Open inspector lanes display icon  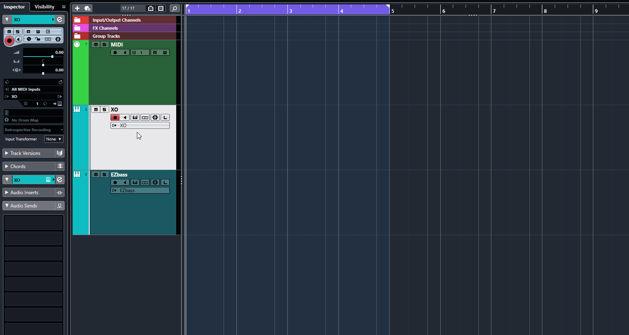click(x=48, y=39)
